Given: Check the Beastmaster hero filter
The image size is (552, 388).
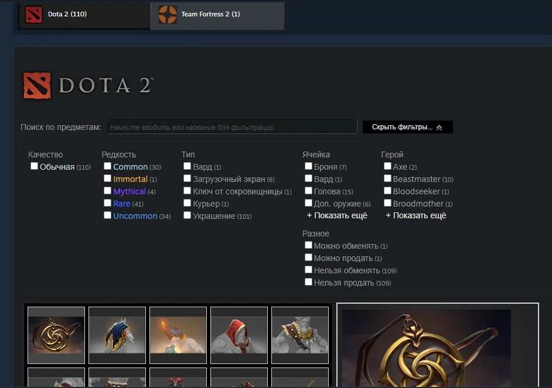Looking at the screenshot, I should [387, 178].
